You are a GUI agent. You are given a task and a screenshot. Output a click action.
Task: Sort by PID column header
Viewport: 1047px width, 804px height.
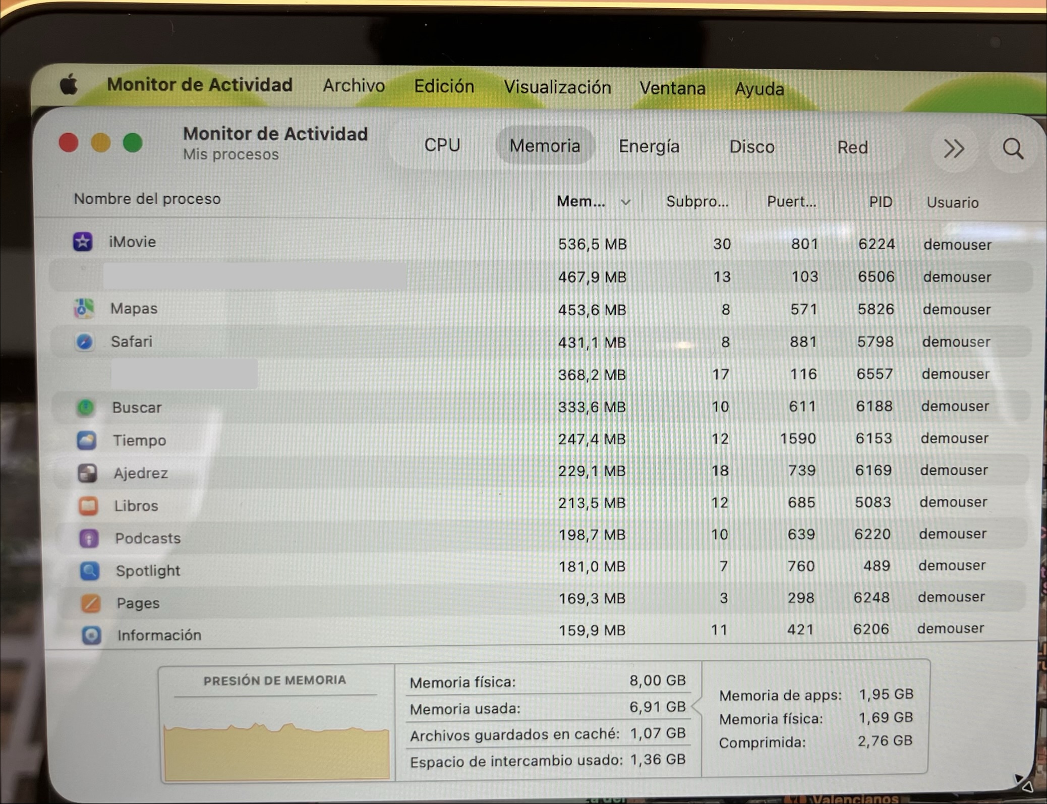[881, 202]
